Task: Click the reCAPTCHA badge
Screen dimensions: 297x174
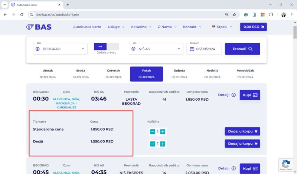Action: tap(285, 165)
